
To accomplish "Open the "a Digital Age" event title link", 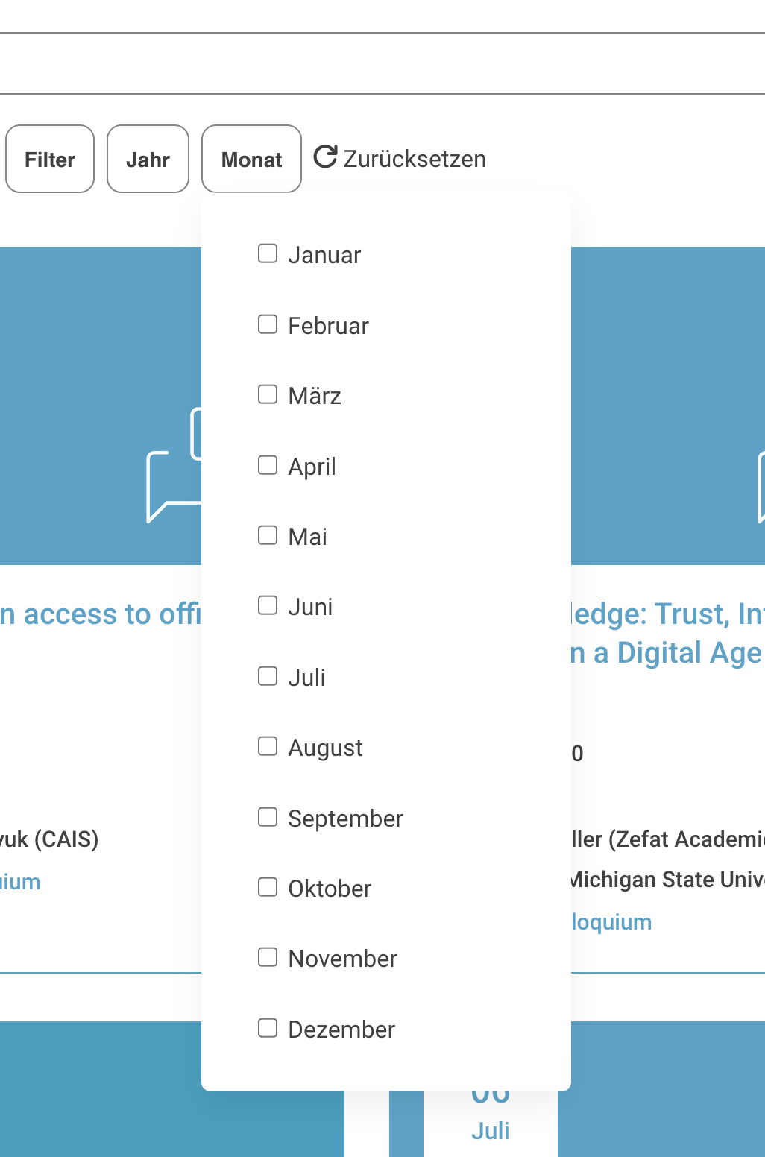I will pyautogui.click(x=667, y=653).
